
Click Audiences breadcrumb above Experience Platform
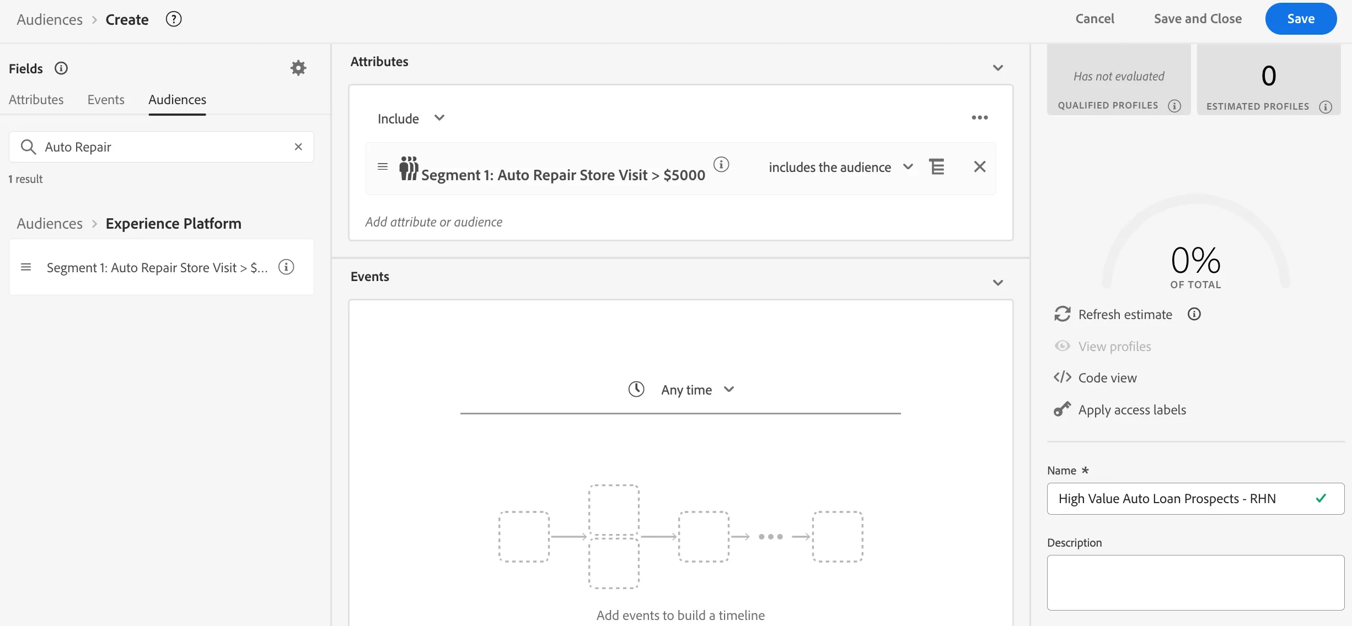click(x=50, y=223)
